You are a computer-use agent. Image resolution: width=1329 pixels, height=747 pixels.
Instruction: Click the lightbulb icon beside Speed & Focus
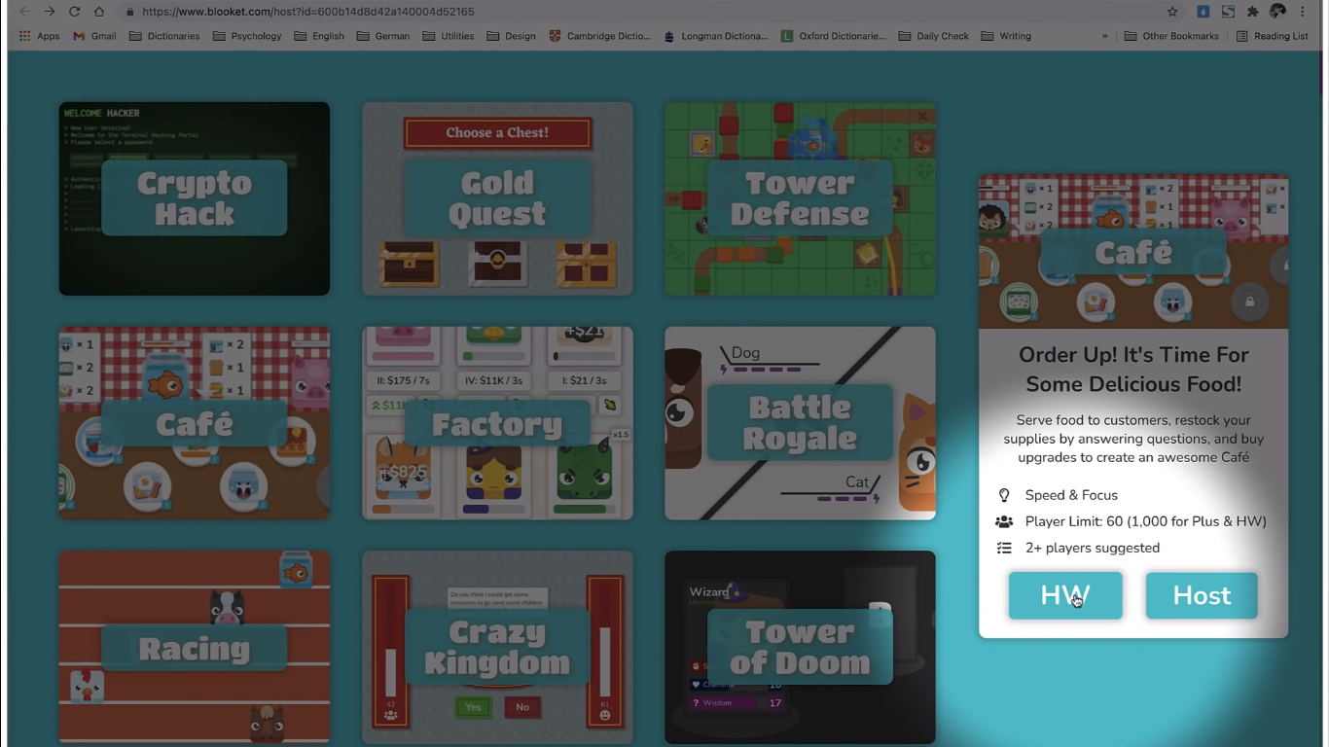coord(1004,495)
